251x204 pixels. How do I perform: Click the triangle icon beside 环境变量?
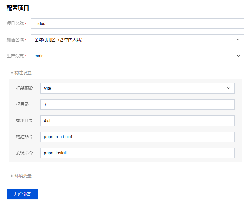[12, 176]
